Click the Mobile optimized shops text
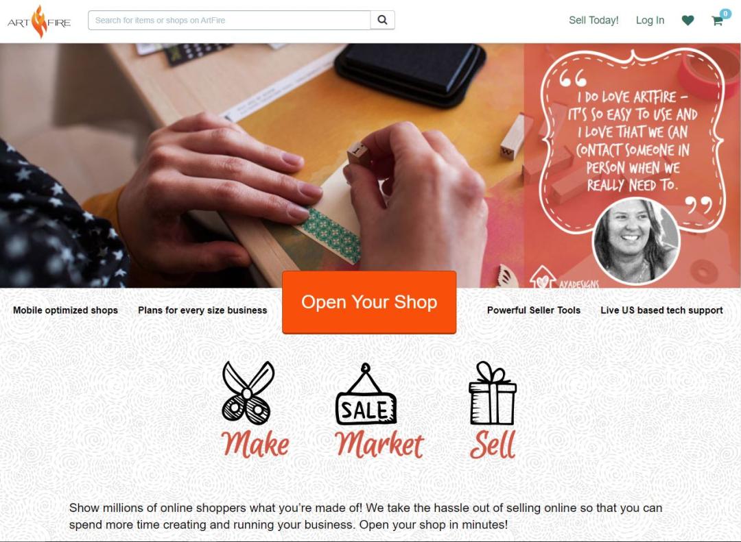This screenshot has width=741, height=542. [65, 310]
